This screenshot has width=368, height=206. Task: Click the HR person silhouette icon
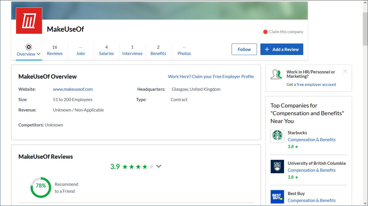coord(276,74)
